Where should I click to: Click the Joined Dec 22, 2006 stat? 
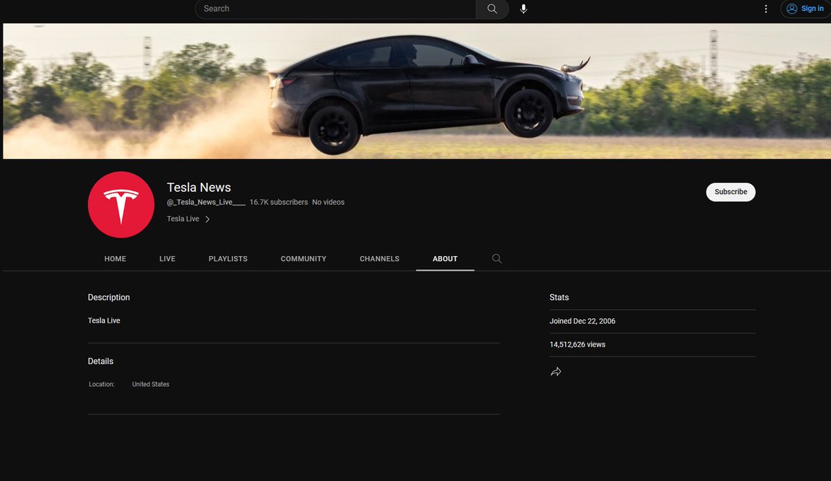click(x=582, y=321)
